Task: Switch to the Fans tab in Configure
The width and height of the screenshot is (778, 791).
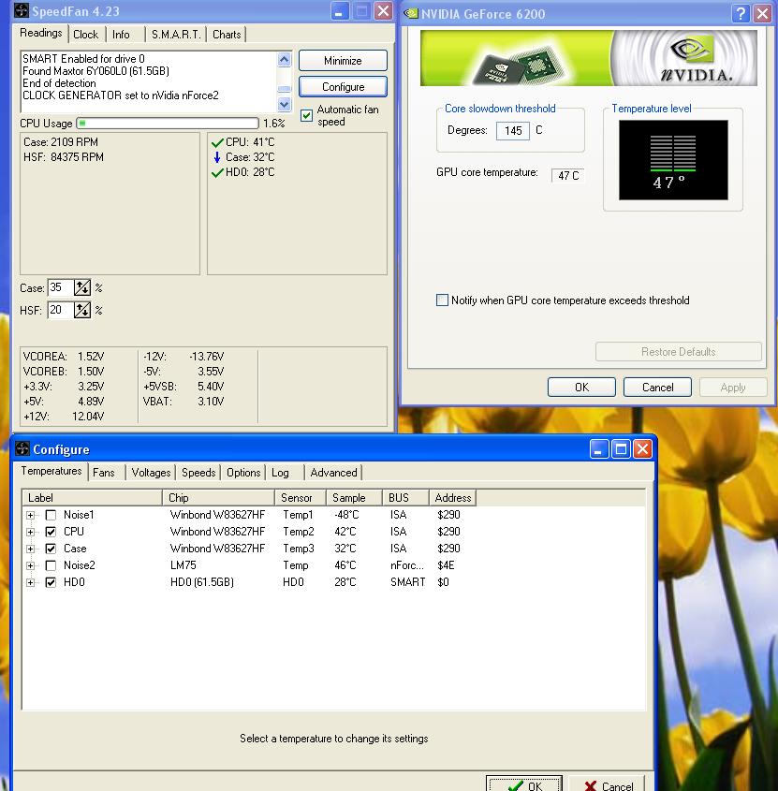Action: pos(103,473)
